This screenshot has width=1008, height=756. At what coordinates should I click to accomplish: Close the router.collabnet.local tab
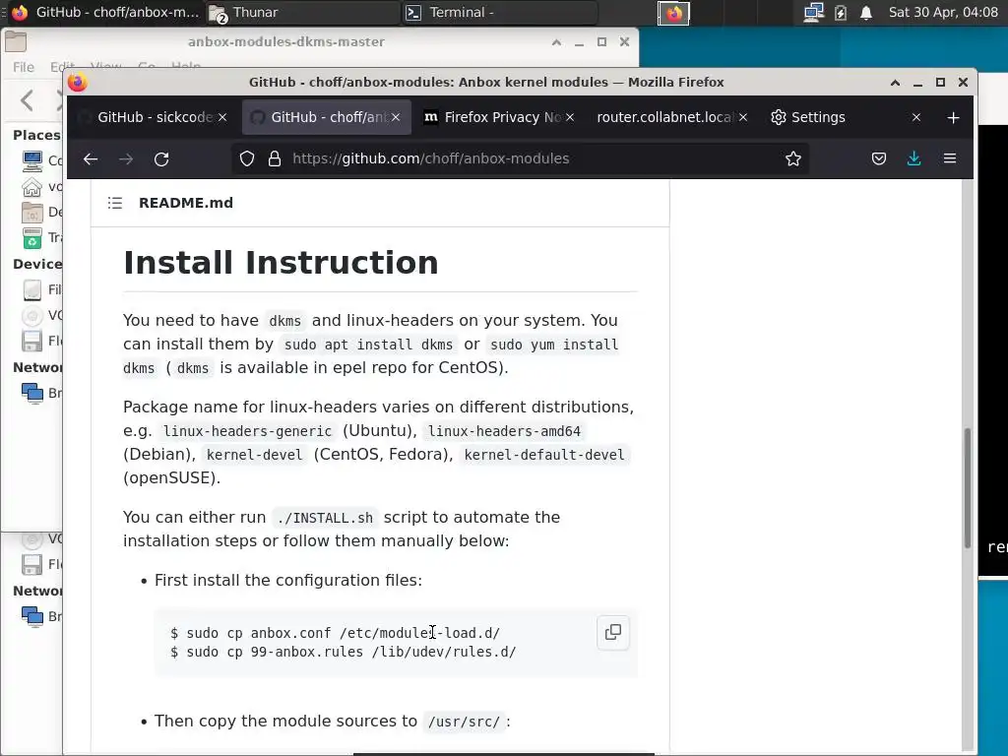click(x=743, y=118)
